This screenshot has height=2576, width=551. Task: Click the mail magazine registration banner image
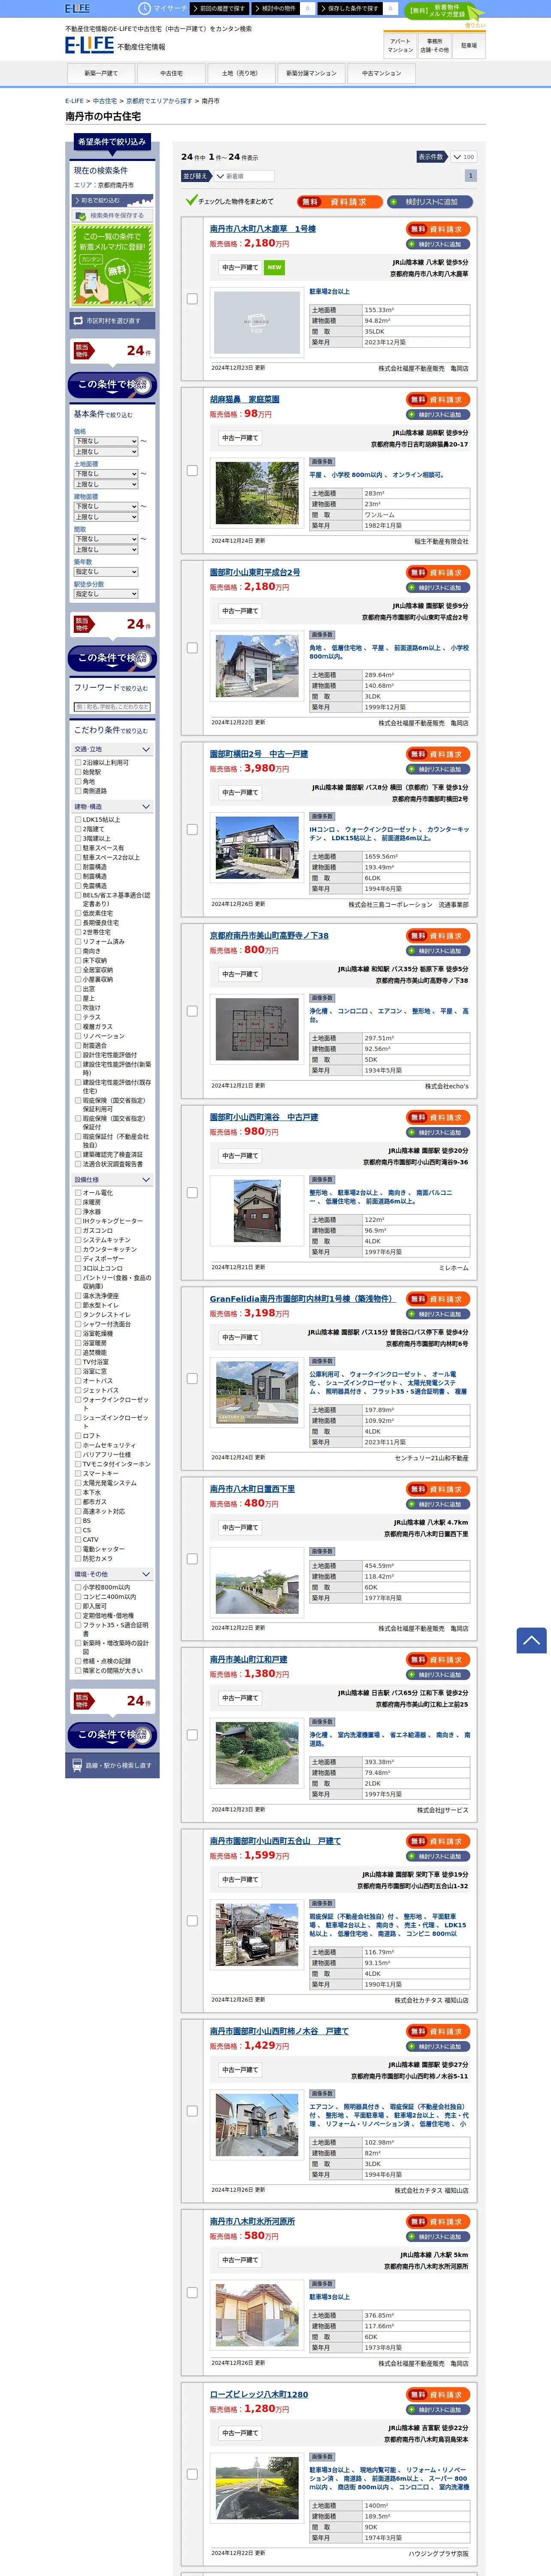[x=112, y=264]
